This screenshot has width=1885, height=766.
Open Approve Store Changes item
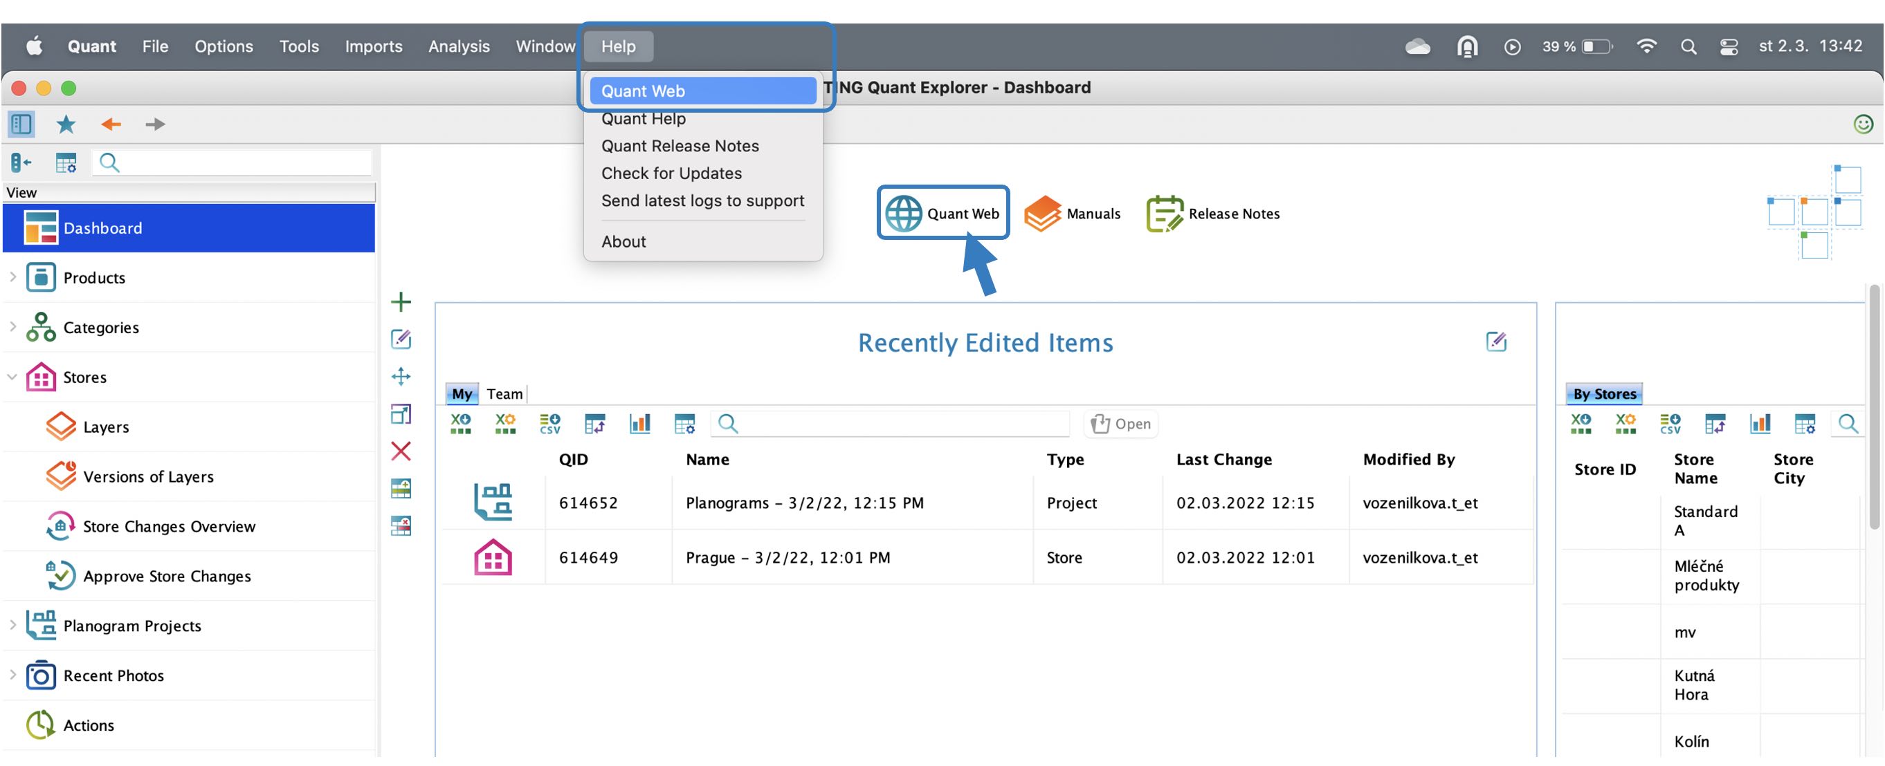pos(167,576)
